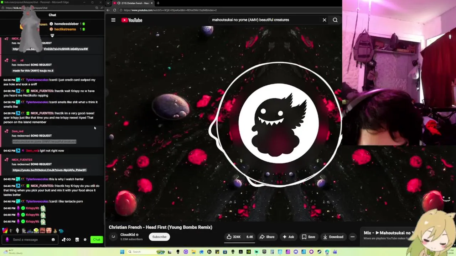Open the Ask button below the video
Image resolution: width=456 pixels, height=256 pixels.
pyautogui.click(x=288, y=237)
